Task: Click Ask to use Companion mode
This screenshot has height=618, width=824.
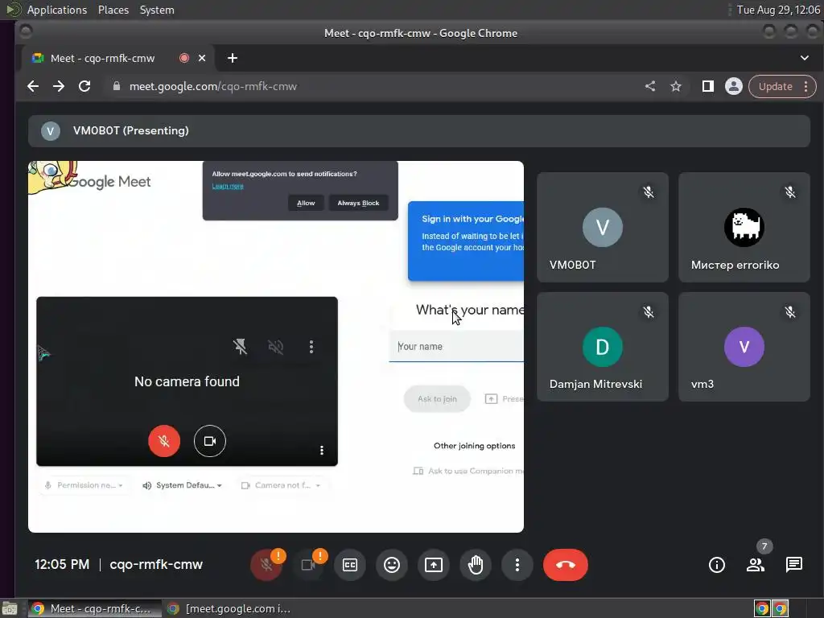Action: tap(469, 471)
